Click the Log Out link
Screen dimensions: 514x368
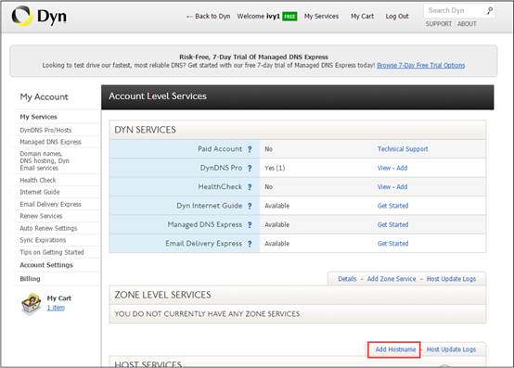[x=397, y=17]
